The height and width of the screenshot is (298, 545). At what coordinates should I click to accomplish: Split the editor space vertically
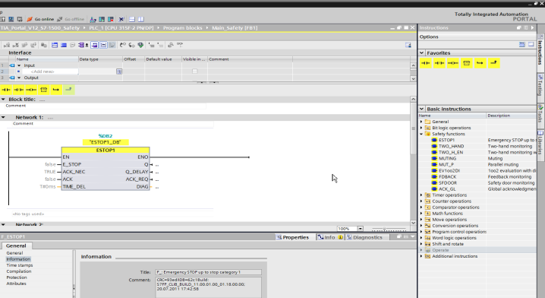tap(140, 19)
